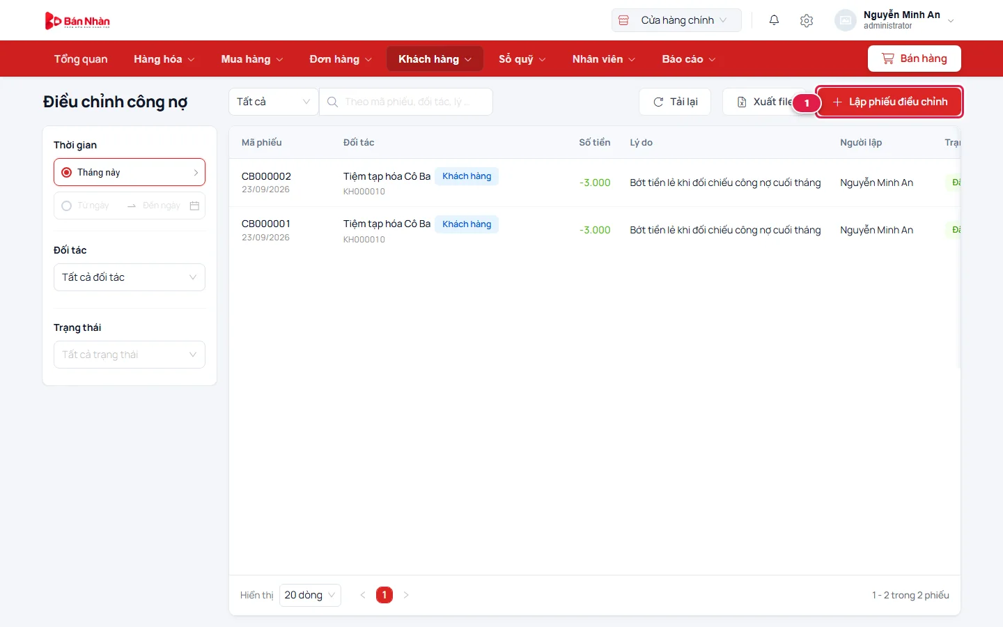
Task: Click the Người lập column header
Action: [861, 142]
